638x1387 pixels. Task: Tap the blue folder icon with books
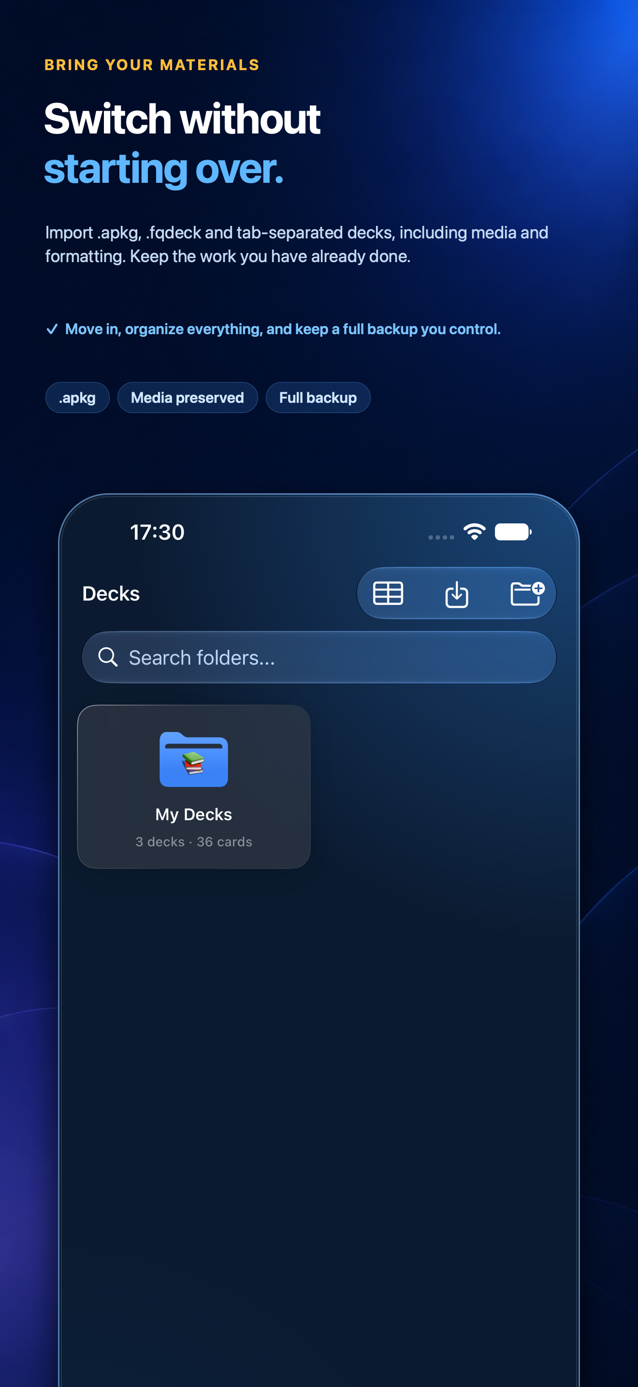tap(194, 759)
